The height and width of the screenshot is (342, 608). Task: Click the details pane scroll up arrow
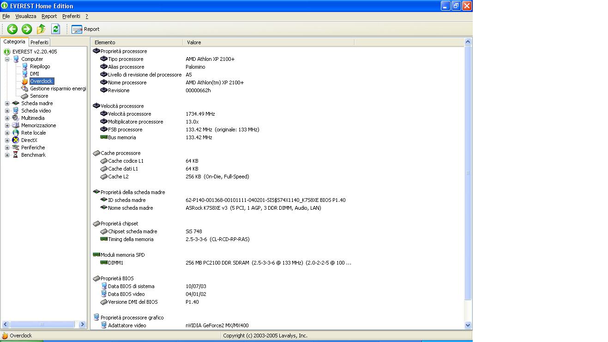pos(468,42)
